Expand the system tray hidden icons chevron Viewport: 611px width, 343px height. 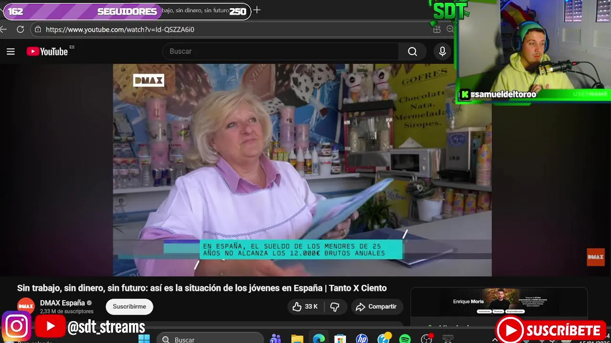[x=495, y=340]
